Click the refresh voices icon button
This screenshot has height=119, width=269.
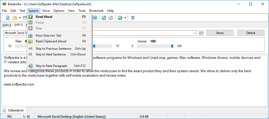tap(201, 33)
